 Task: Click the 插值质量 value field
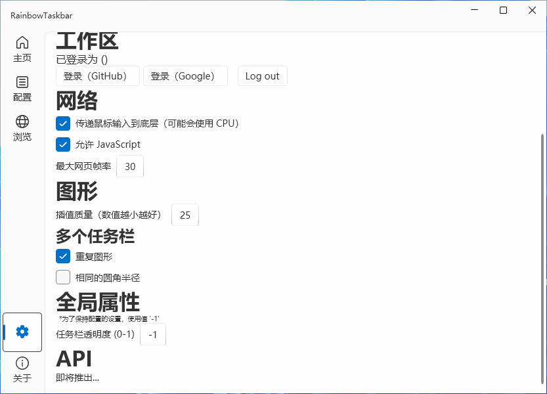pyautogui.click(x=185, y=215)
